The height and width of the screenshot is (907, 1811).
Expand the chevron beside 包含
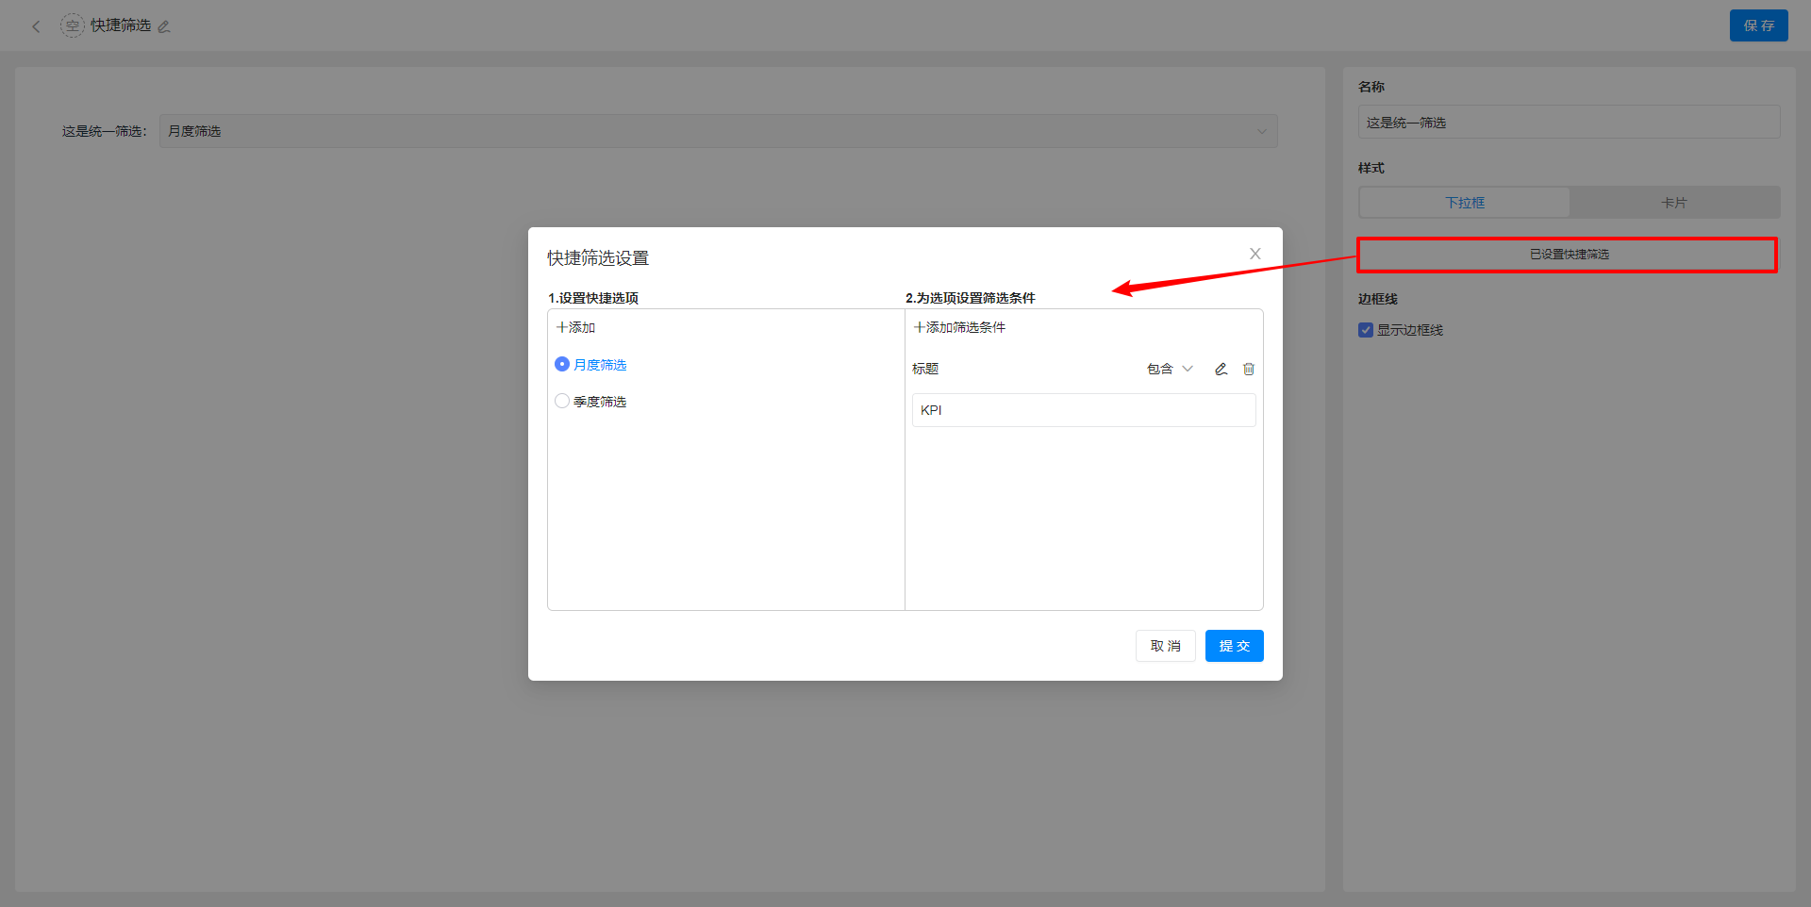(1188, 369)
